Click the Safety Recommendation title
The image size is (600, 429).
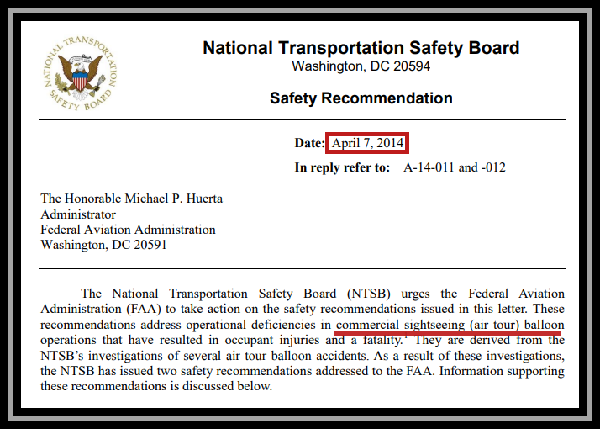(x=361, y=98)
